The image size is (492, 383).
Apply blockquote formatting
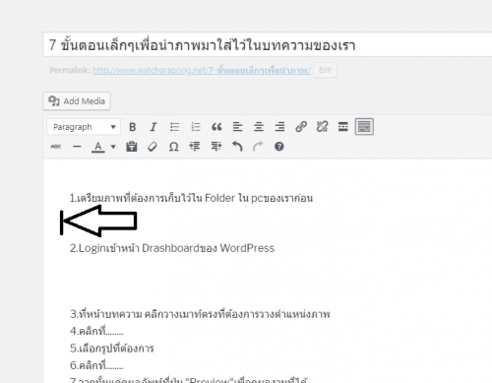216,127
